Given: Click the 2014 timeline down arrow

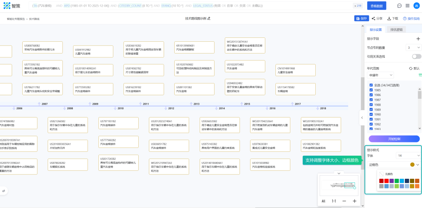Looking at the screenshot, I should pos(216,108).
